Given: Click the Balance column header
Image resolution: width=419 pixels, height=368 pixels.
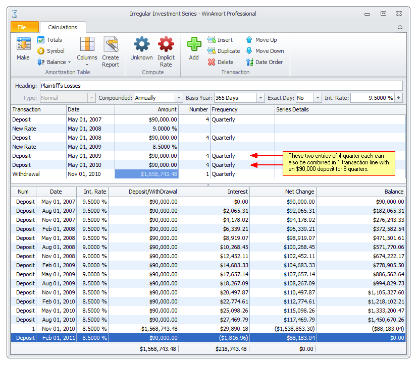Looking at the screenshot, I should point(361,192).
